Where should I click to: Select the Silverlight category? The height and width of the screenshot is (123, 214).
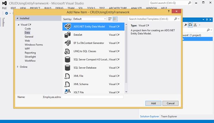30,57
